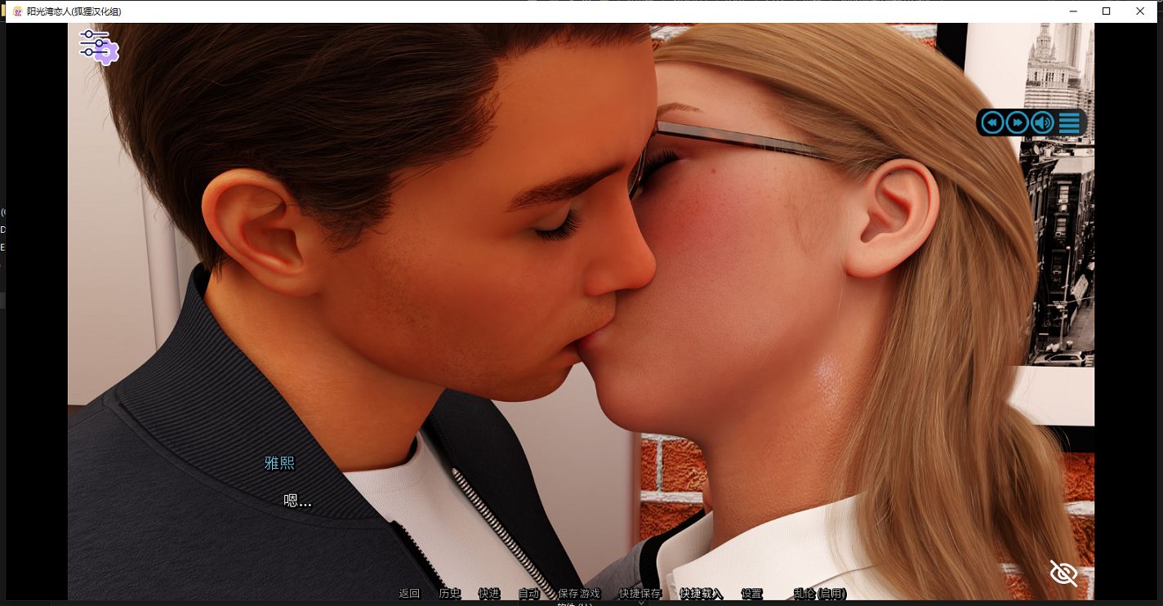Toggle 快进 skip mode

coord(488,594)
